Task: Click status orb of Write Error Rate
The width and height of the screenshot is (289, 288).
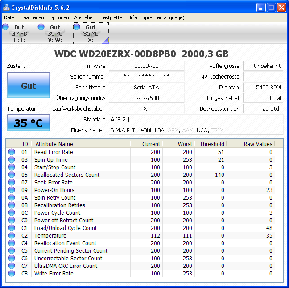Action: (12, 273)
